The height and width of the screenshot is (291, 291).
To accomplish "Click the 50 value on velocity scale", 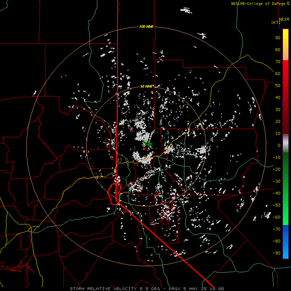I will 278,86.
